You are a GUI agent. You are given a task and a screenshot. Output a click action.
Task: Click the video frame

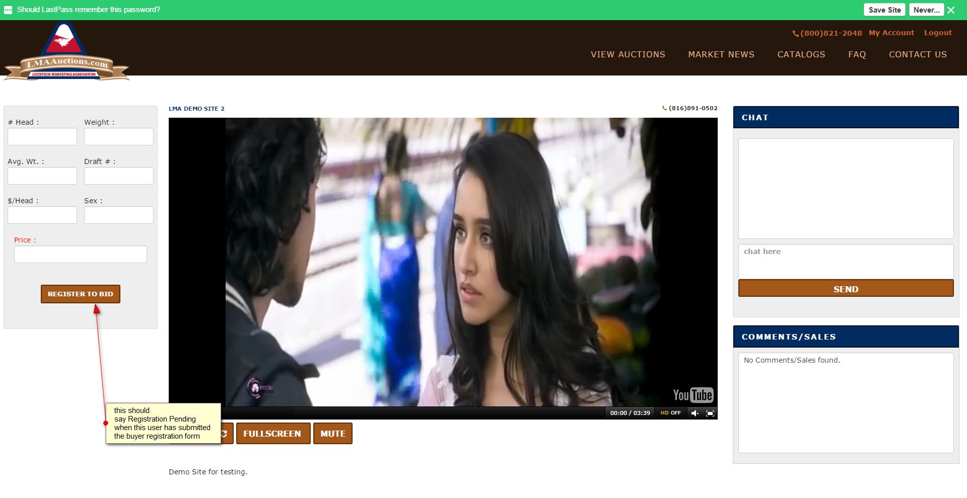point(443,262)
